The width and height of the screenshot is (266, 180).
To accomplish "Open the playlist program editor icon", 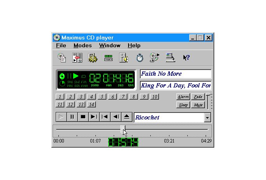I will pyautogui.click(x=78, y=58).
